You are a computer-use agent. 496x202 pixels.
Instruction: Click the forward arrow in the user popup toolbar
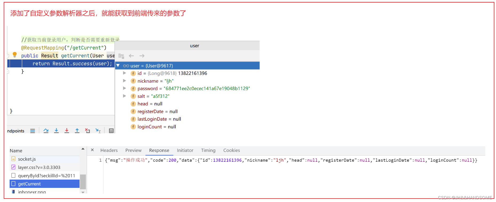(142, 56)
